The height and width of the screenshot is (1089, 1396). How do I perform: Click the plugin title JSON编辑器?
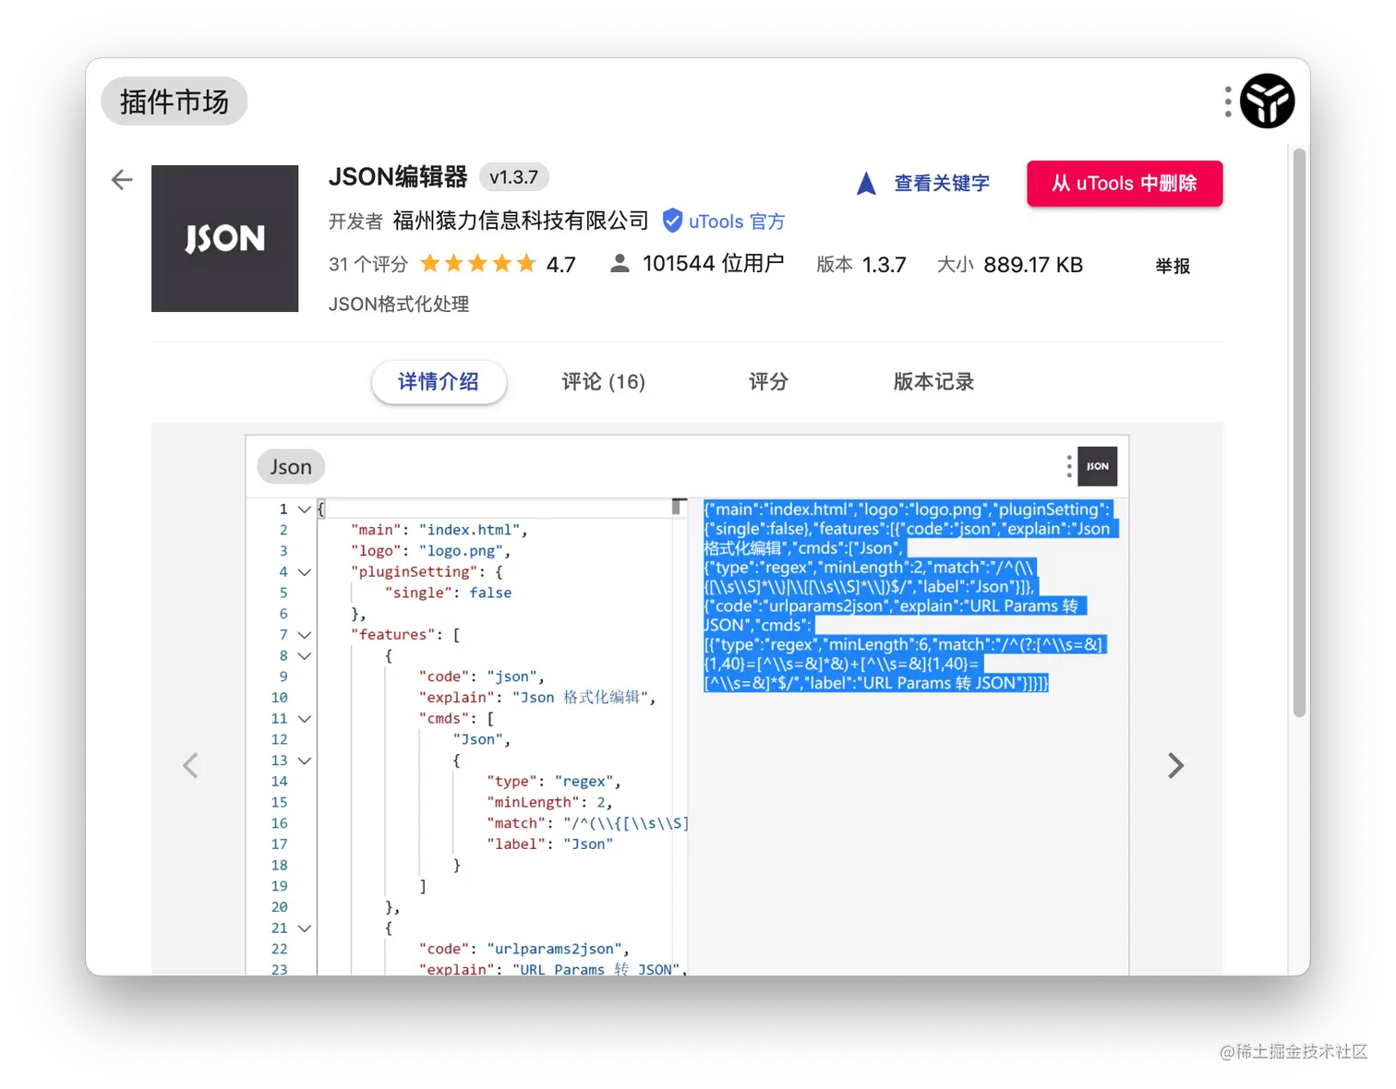click(398, 176)
